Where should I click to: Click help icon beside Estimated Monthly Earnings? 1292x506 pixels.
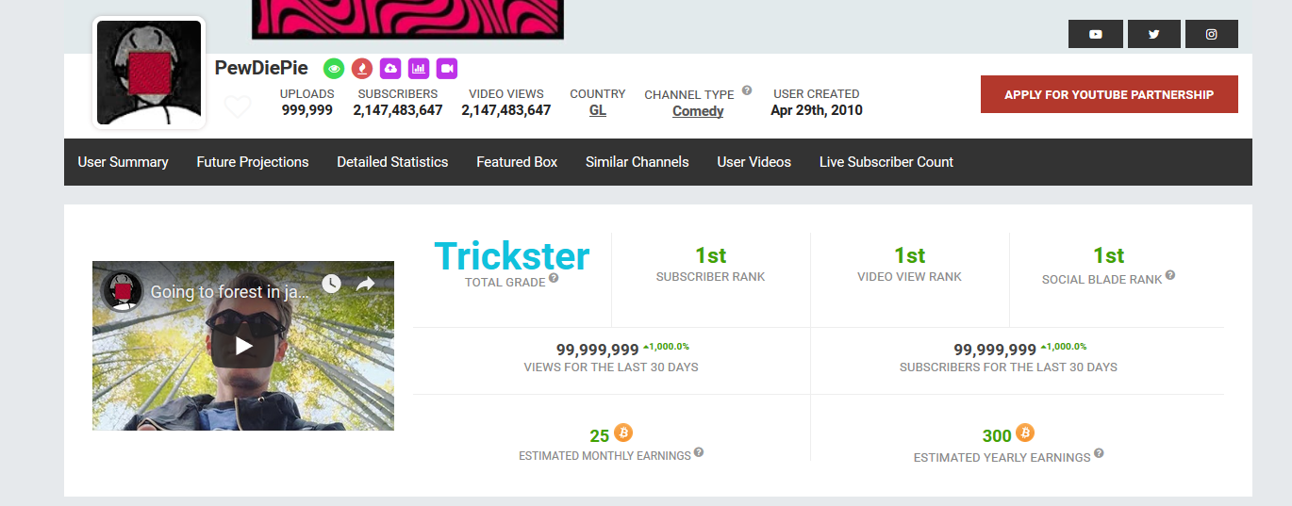[x=699, y=452]
